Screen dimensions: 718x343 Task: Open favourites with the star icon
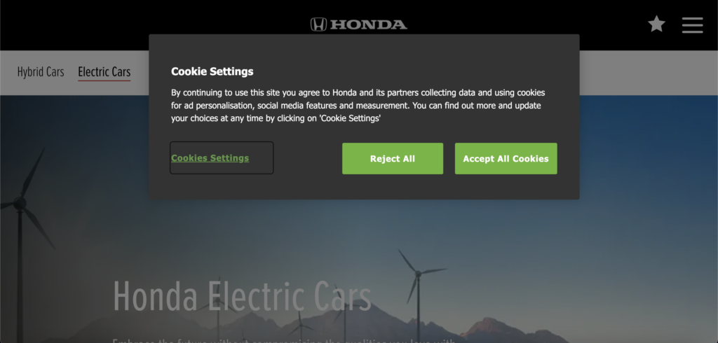coord(656,24)
